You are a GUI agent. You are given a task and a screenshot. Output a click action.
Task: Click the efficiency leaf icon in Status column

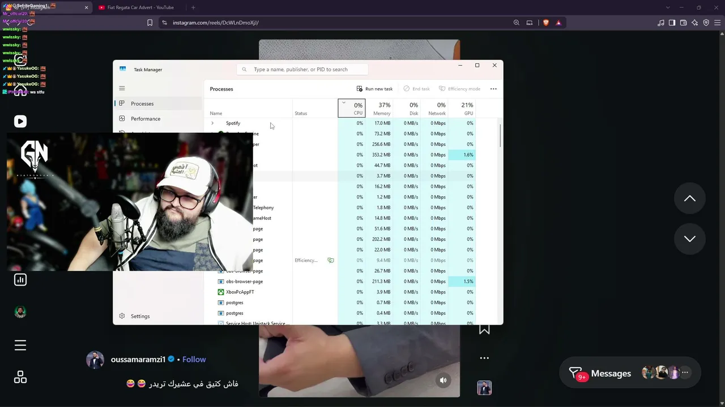331,261
